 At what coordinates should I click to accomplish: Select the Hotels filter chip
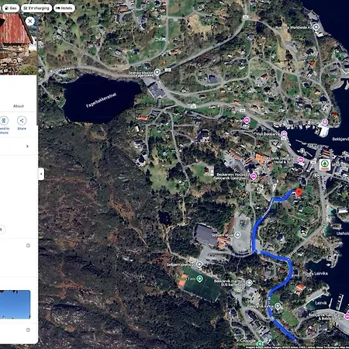[64, 9]
